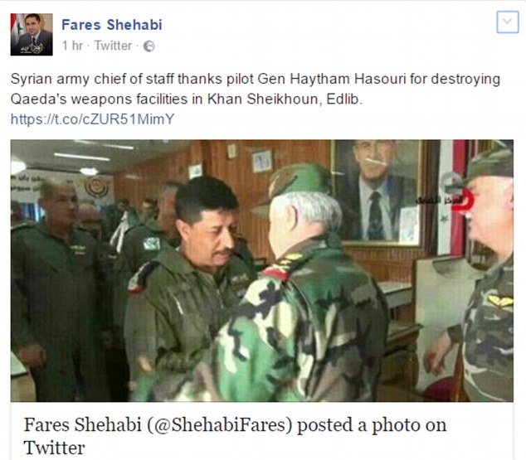Open the Fares Shehabi profile name link
Screen dimensions: 526x460
(112, 25)
